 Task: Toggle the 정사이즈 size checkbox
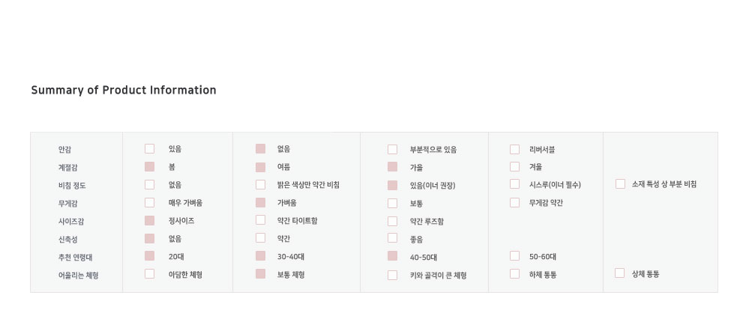point(150,220)
